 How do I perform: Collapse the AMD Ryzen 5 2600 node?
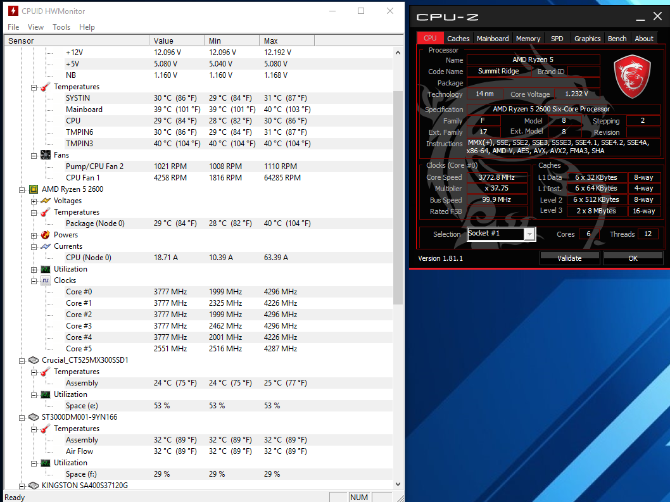[x=22, y=190]
